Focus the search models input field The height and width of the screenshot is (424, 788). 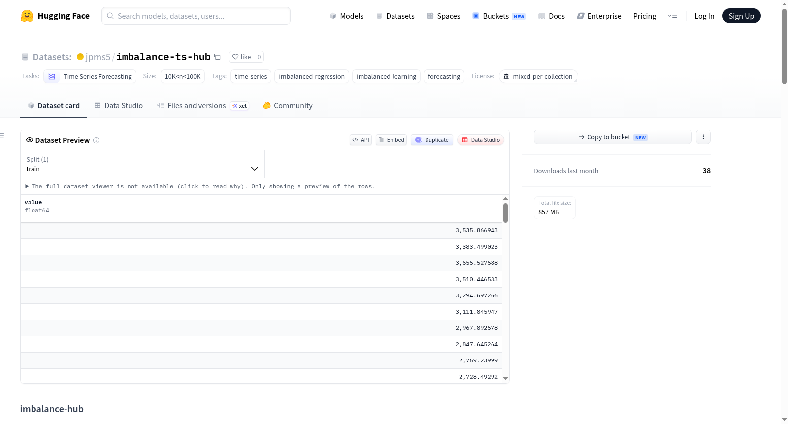(196, 16)
